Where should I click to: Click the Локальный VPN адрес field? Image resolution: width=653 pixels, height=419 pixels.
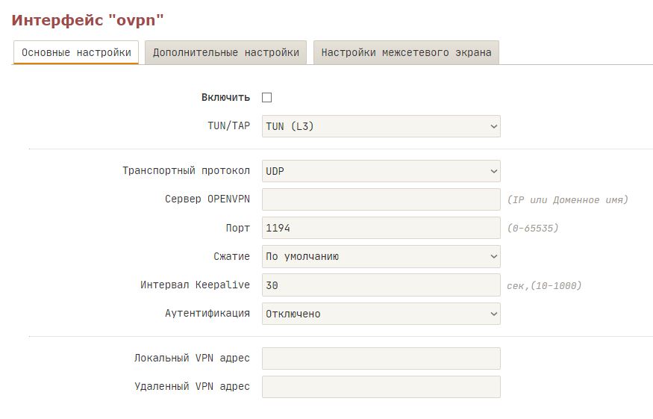pos(381,359)
